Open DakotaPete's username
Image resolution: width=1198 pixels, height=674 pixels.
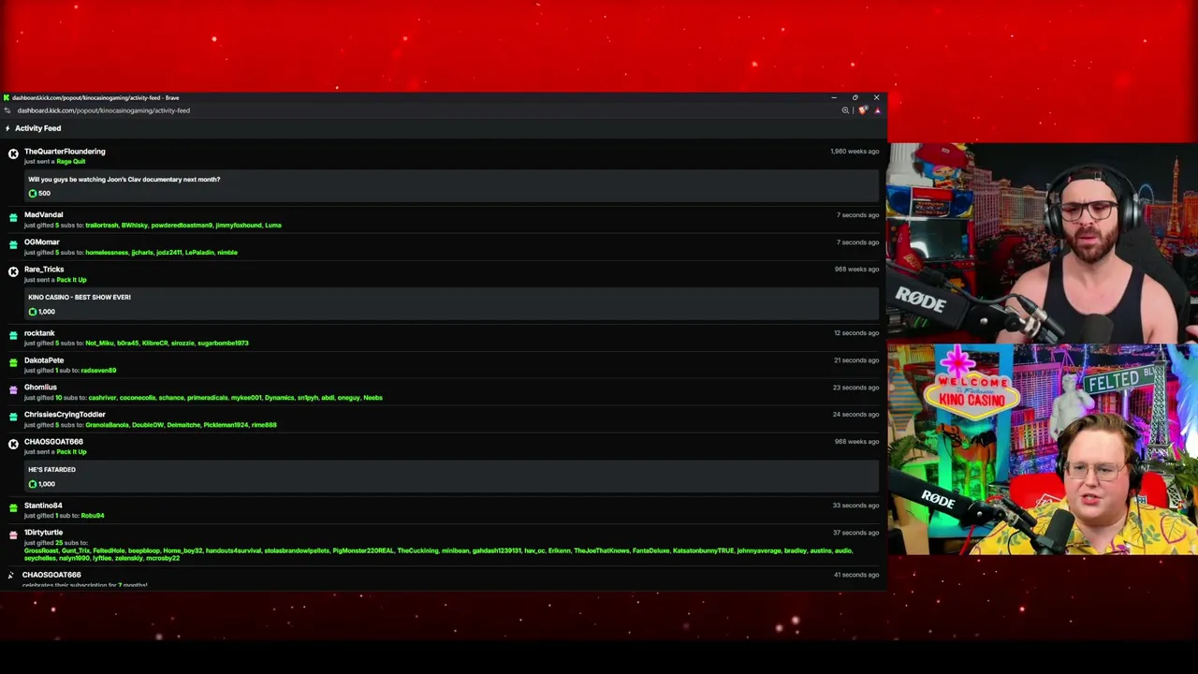point(44,360)
